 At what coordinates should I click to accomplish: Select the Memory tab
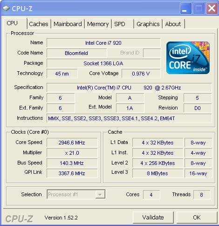(98, 24)
